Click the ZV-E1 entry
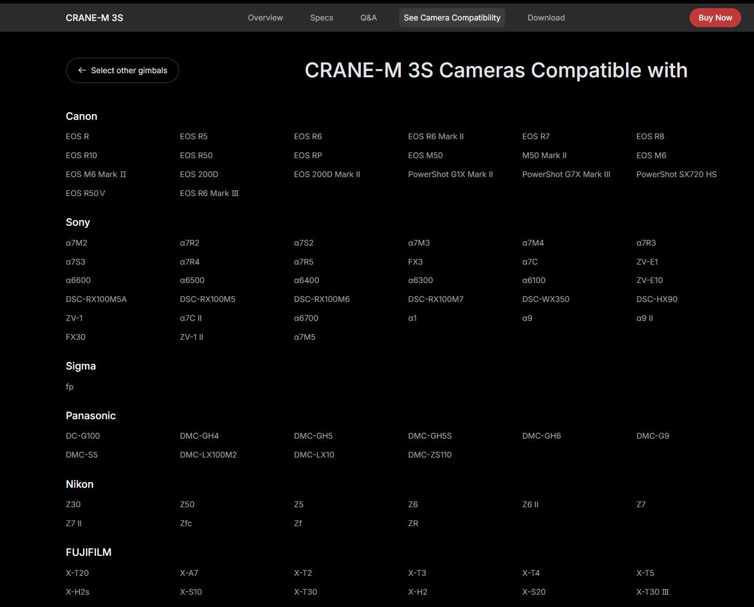Viewport: 754px width, 607px height. click(x=647, y=262)
